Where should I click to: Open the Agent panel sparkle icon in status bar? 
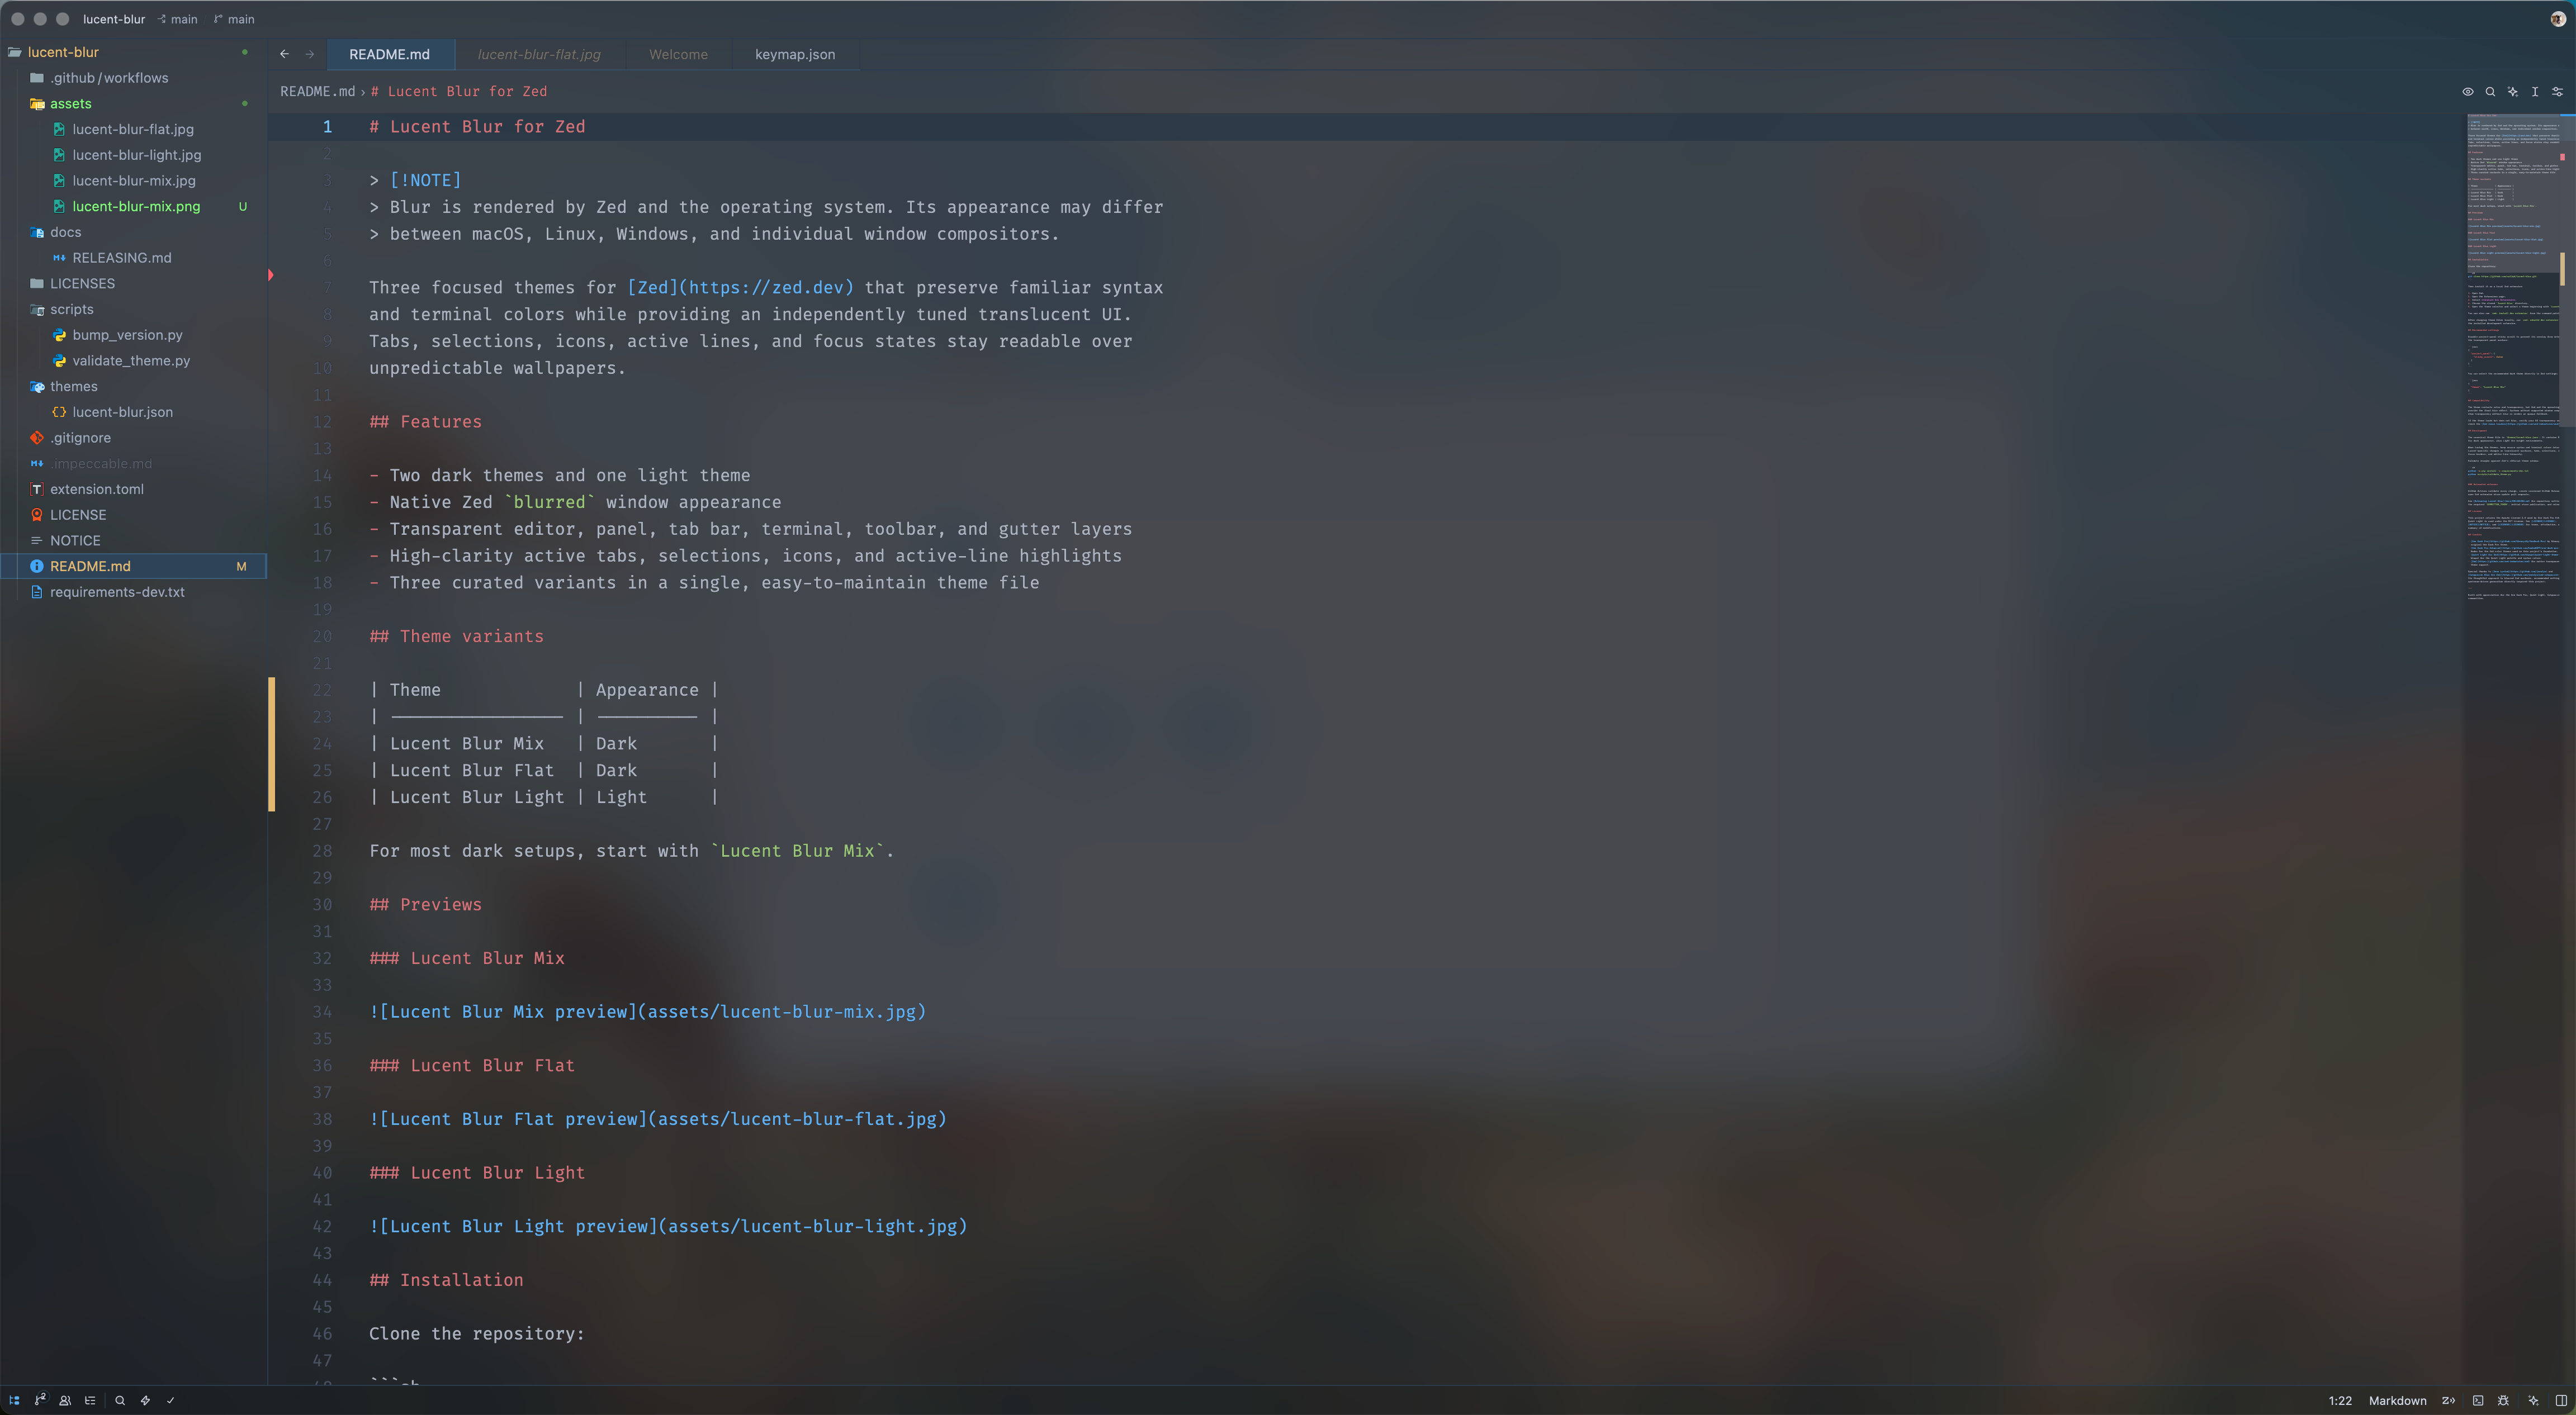pyautogui.click(x=2533, y=1400)
